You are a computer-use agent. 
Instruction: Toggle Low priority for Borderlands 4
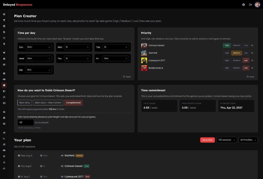pos(246,68)
